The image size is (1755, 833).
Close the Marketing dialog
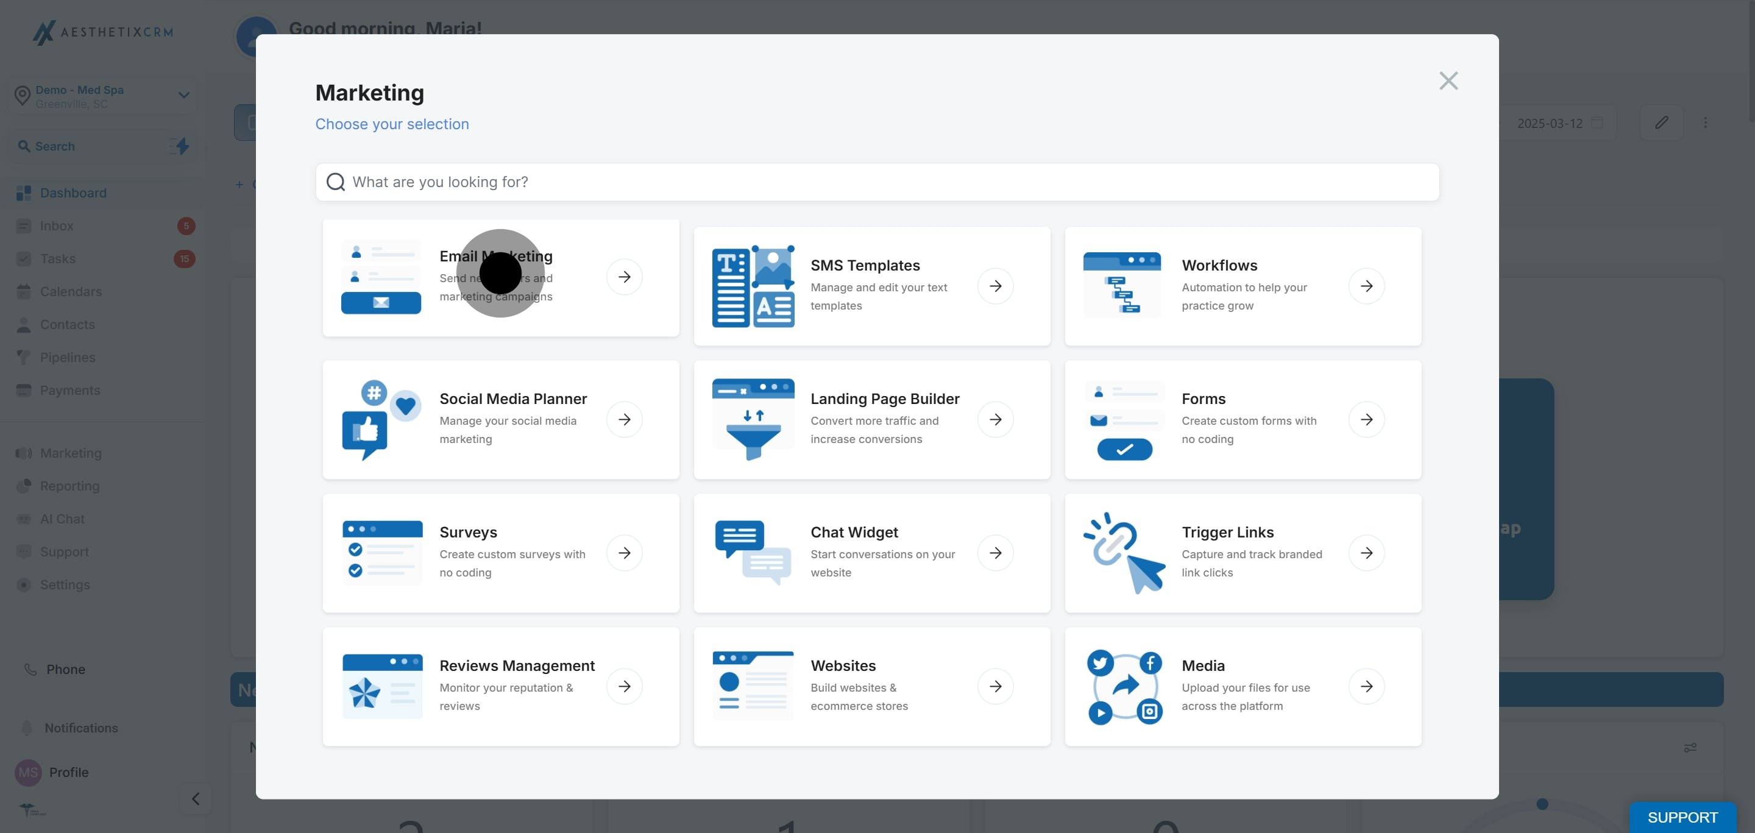point(1448,81)
